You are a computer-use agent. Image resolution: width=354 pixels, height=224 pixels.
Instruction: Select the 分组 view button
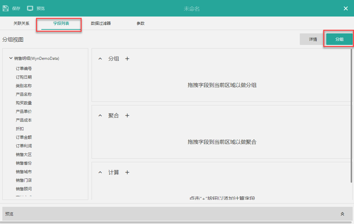point(339,39)
